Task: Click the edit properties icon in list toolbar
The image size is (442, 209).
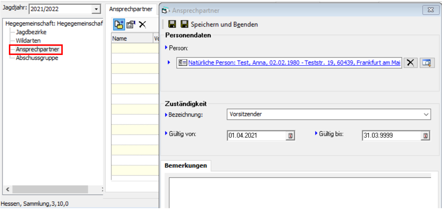Action: [131, 25]
